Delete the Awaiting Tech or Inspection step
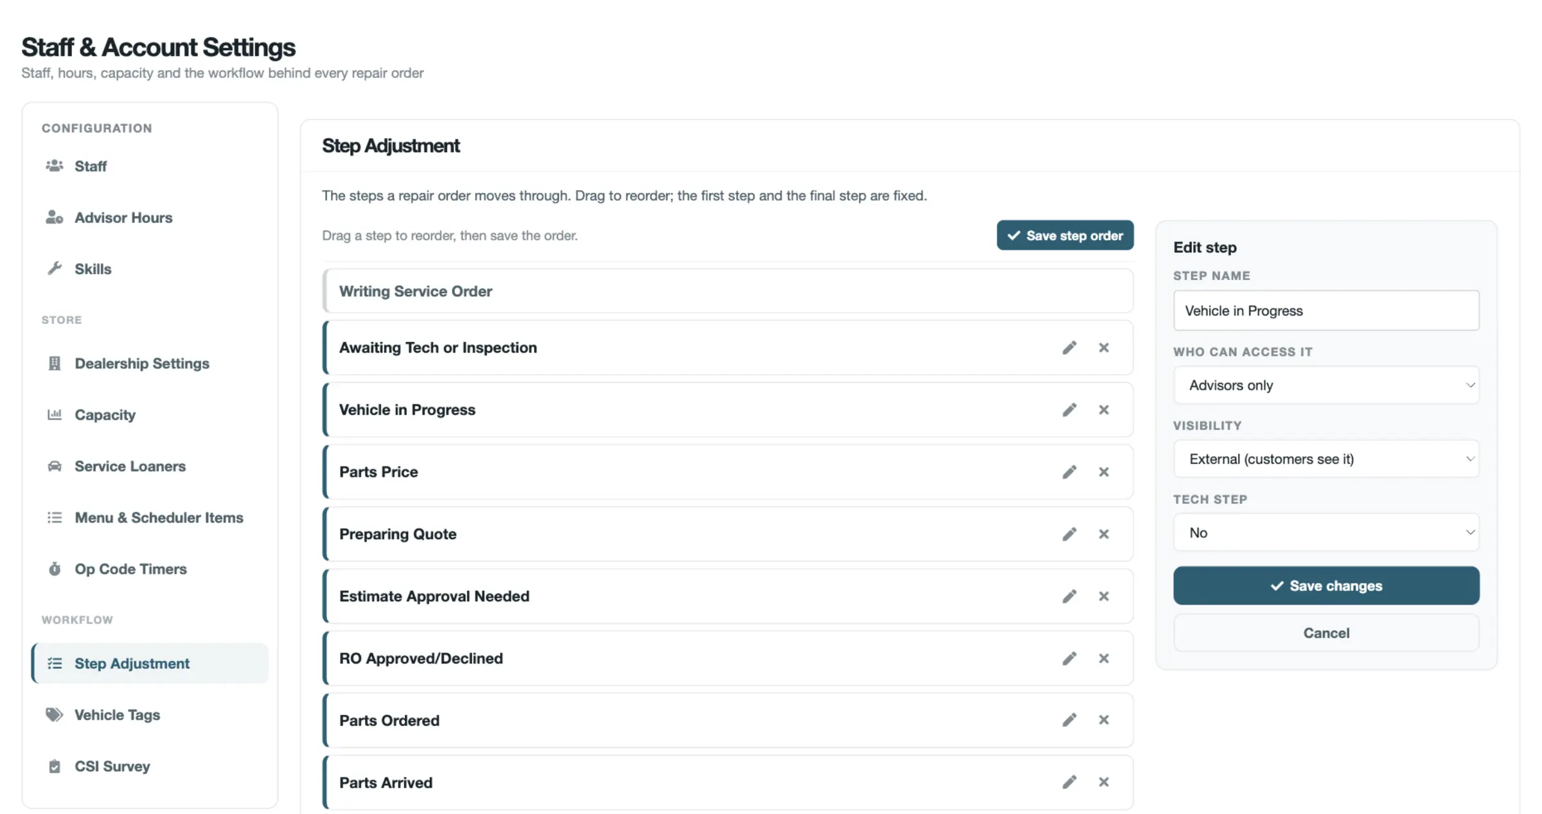 (x=1104, y=348)
